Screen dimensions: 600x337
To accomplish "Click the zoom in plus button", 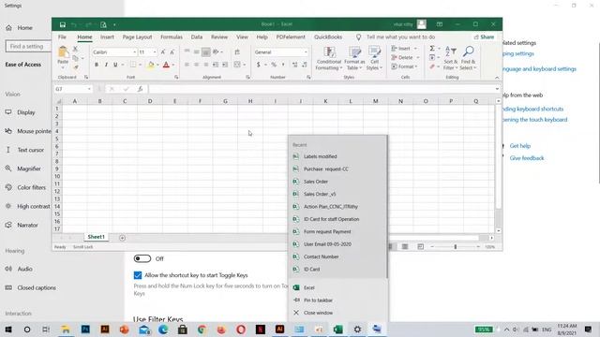I will pos(478,247).
